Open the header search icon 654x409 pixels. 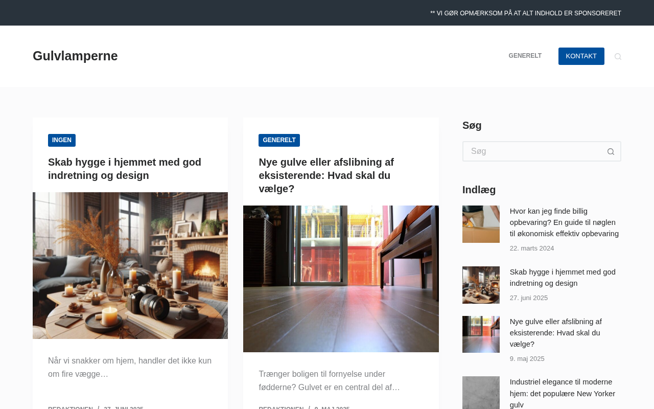tap(618, 56)
